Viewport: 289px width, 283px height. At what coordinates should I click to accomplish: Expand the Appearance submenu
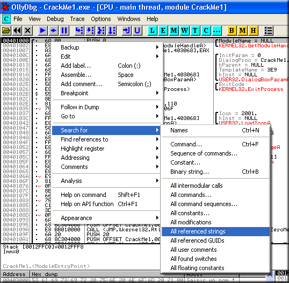click(106, 218)
